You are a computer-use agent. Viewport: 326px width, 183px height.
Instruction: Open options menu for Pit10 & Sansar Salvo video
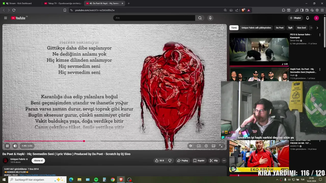tap(320, 35)
